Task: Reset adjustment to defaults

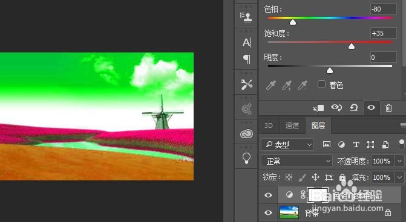Action: tap(354, 107)
